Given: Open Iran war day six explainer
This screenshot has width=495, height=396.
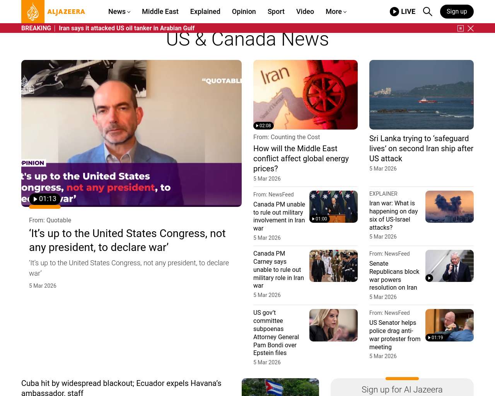Looking at the screenshot, I should (394, 215).
